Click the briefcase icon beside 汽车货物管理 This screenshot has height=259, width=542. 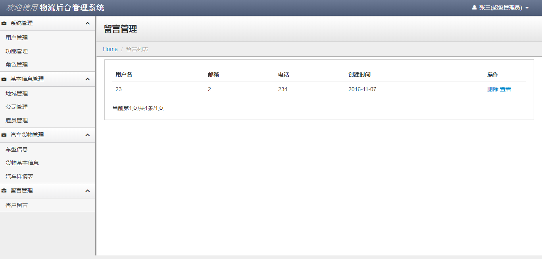(x=4, y=135)
